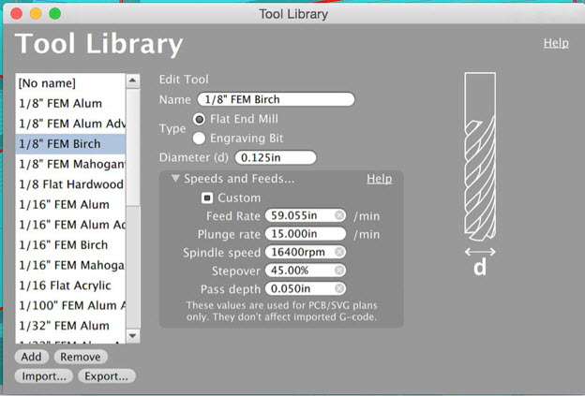Image resolution: width=585 pixels, height=396 pixels.
Task: Click the Add tool button
Action: tap(31, 357)
